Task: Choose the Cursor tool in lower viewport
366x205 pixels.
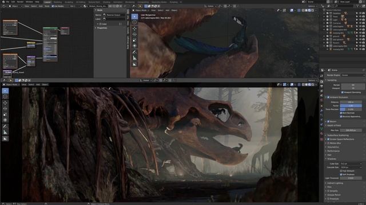Action: pos(5,97)
